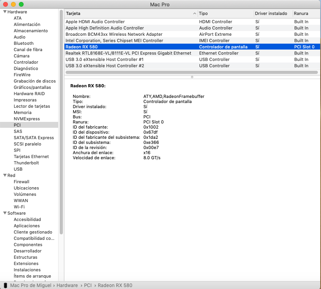
Task: Select Impresoras in the sidebar
Action: coord(25,100)
